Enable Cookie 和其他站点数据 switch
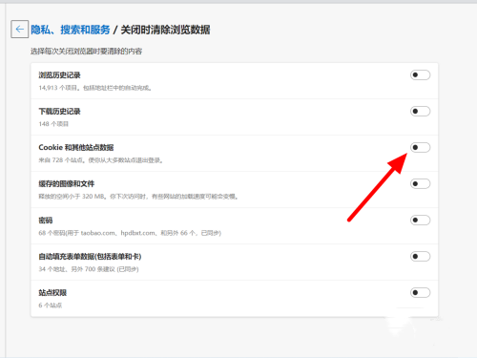The image size is (477, 358). click(x=420, y=148)
